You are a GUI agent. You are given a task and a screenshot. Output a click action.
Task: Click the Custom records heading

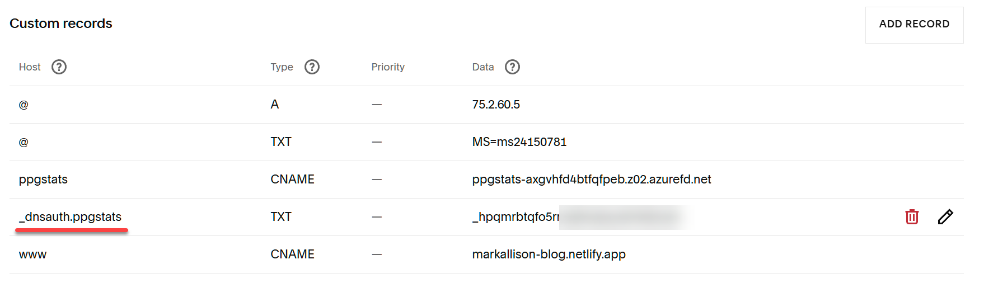coord(61,23)
